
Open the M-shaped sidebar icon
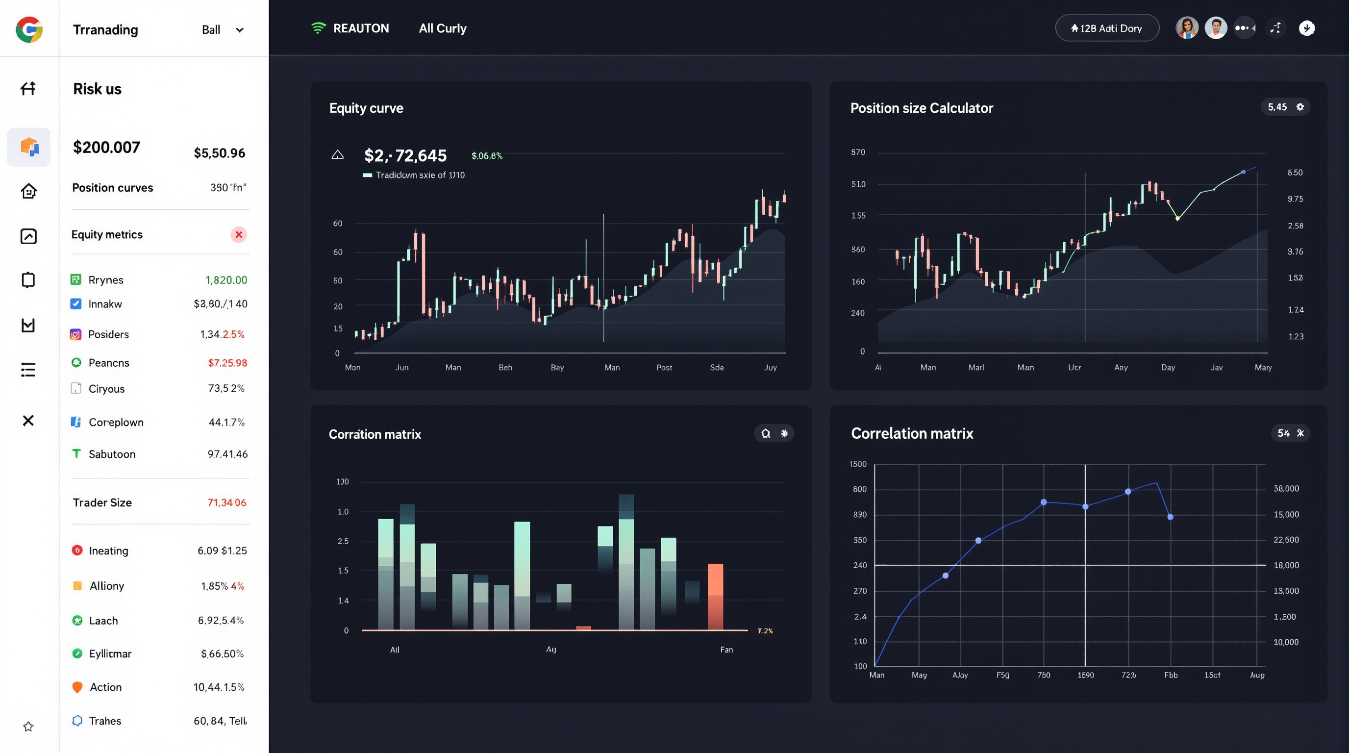tap(28, 325)
